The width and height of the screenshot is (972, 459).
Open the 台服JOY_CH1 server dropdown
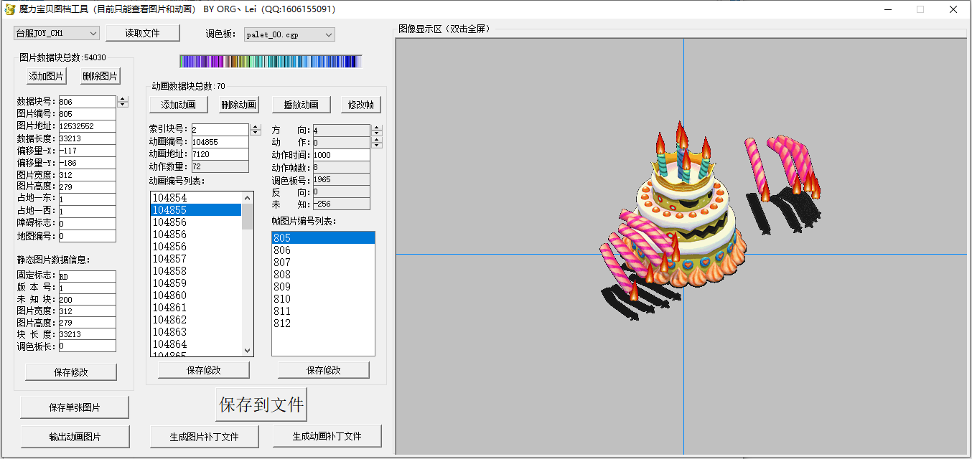(57, 34)
